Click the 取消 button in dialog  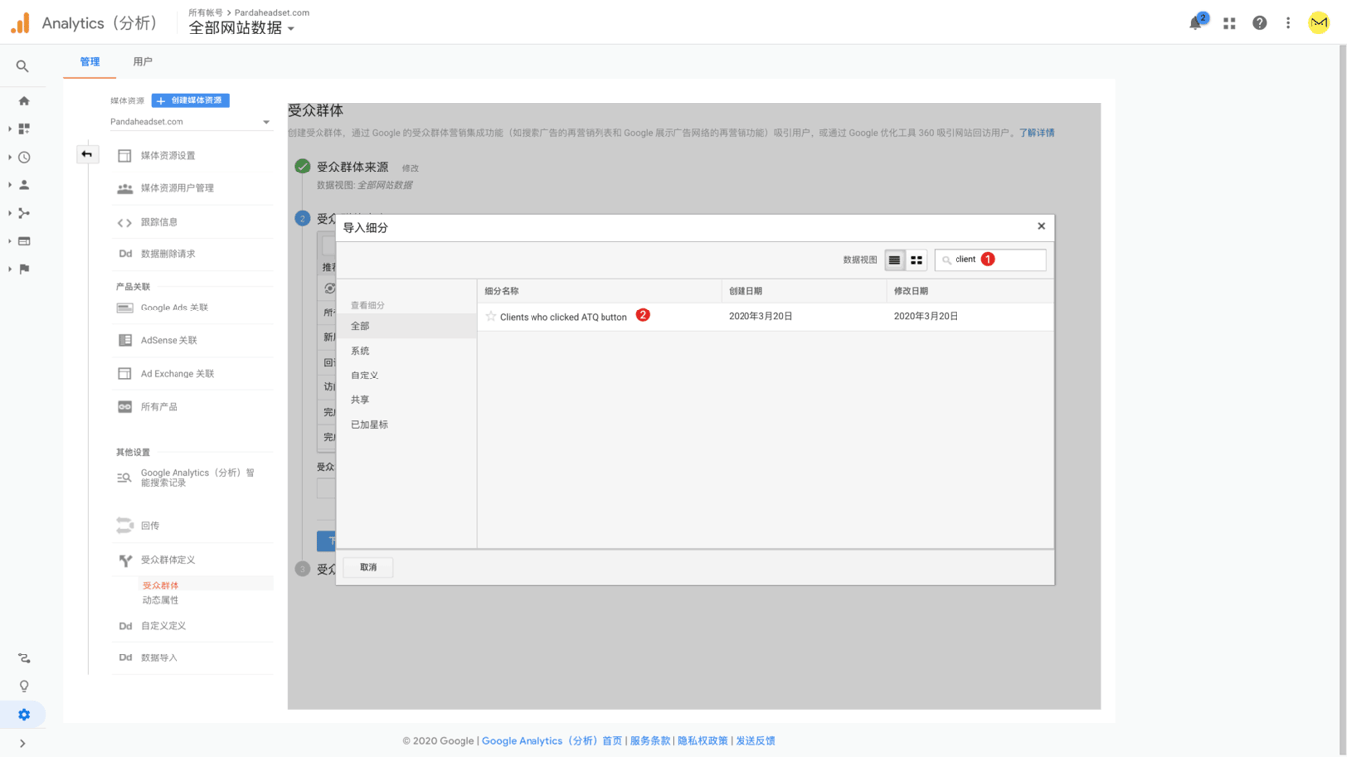tap(368, 567)
